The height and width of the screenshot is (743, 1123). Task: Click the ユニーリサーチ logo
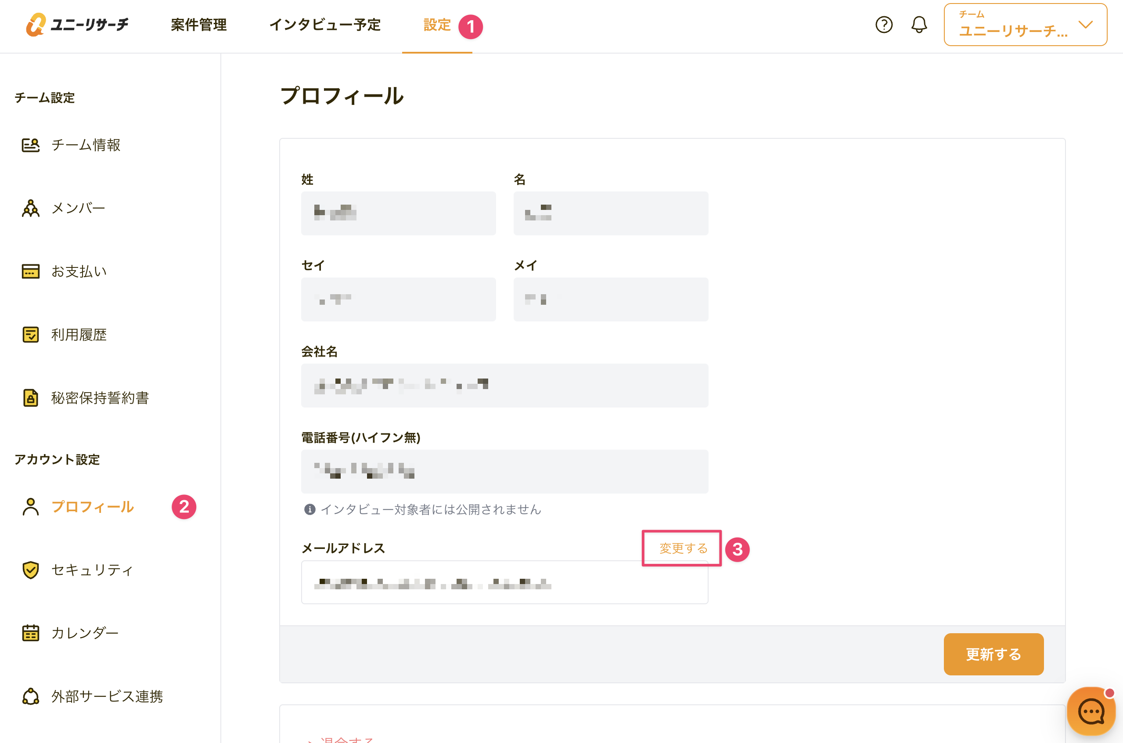tap(77, 25)
